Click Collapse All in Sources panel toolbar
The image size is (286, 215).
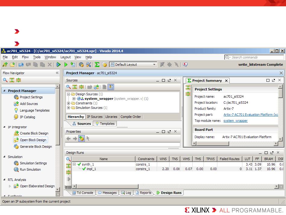click(x=75, y=87)
